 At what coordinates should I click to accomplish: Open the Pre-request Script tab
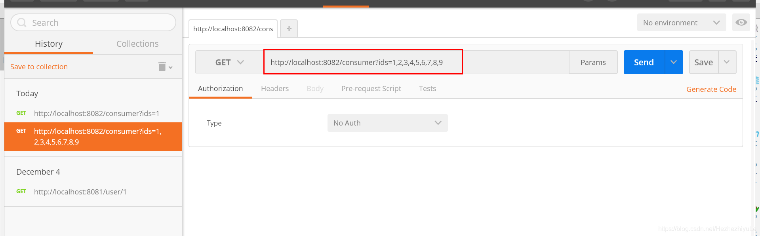[x=371, y=89]
